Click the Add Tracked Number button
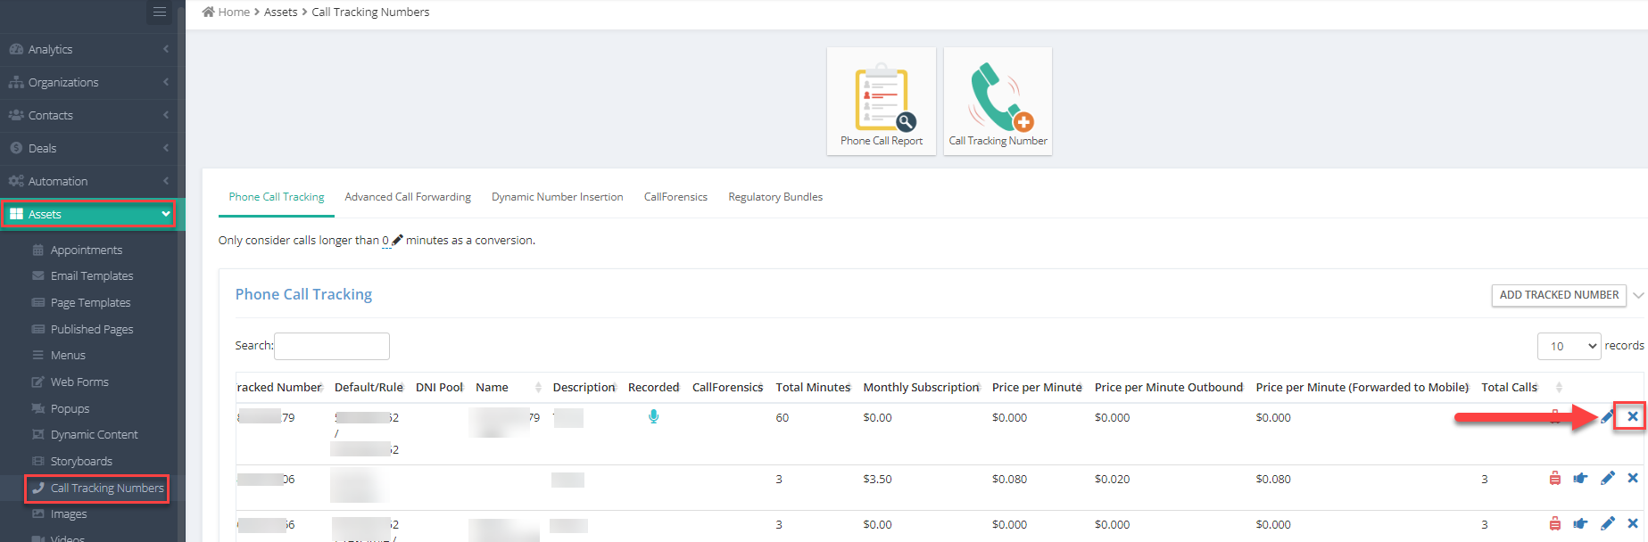The height and width of the screenshot is (542, 1648). coord(1559,295)
